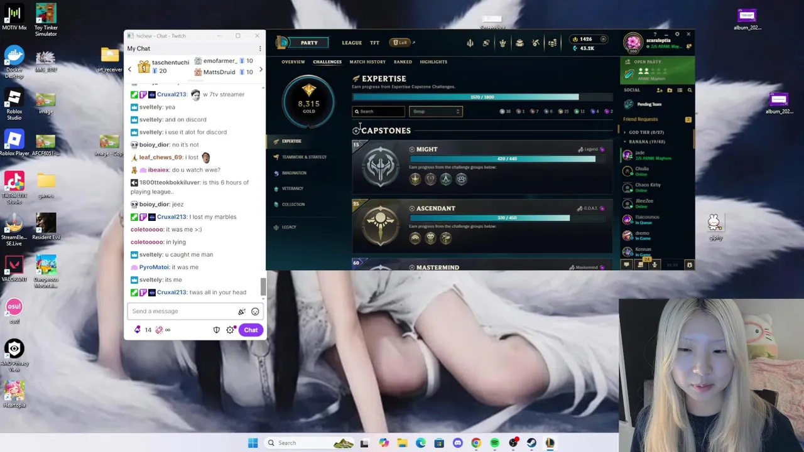Screen dimensions: 804x452
Task: Click first challenge group icon under Ascendant
Action: (x=415, y=238)
